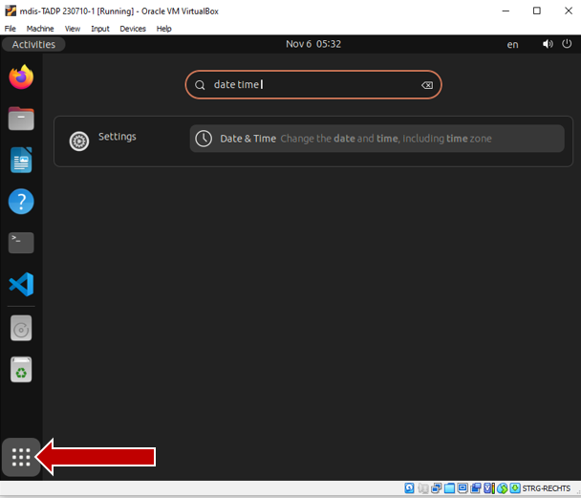Screen dimensions: 581x498
Task: Open the File menu of VirtualBox
Action: 10,29
